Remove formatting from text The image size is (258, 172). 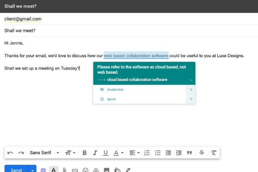[214, 153]
